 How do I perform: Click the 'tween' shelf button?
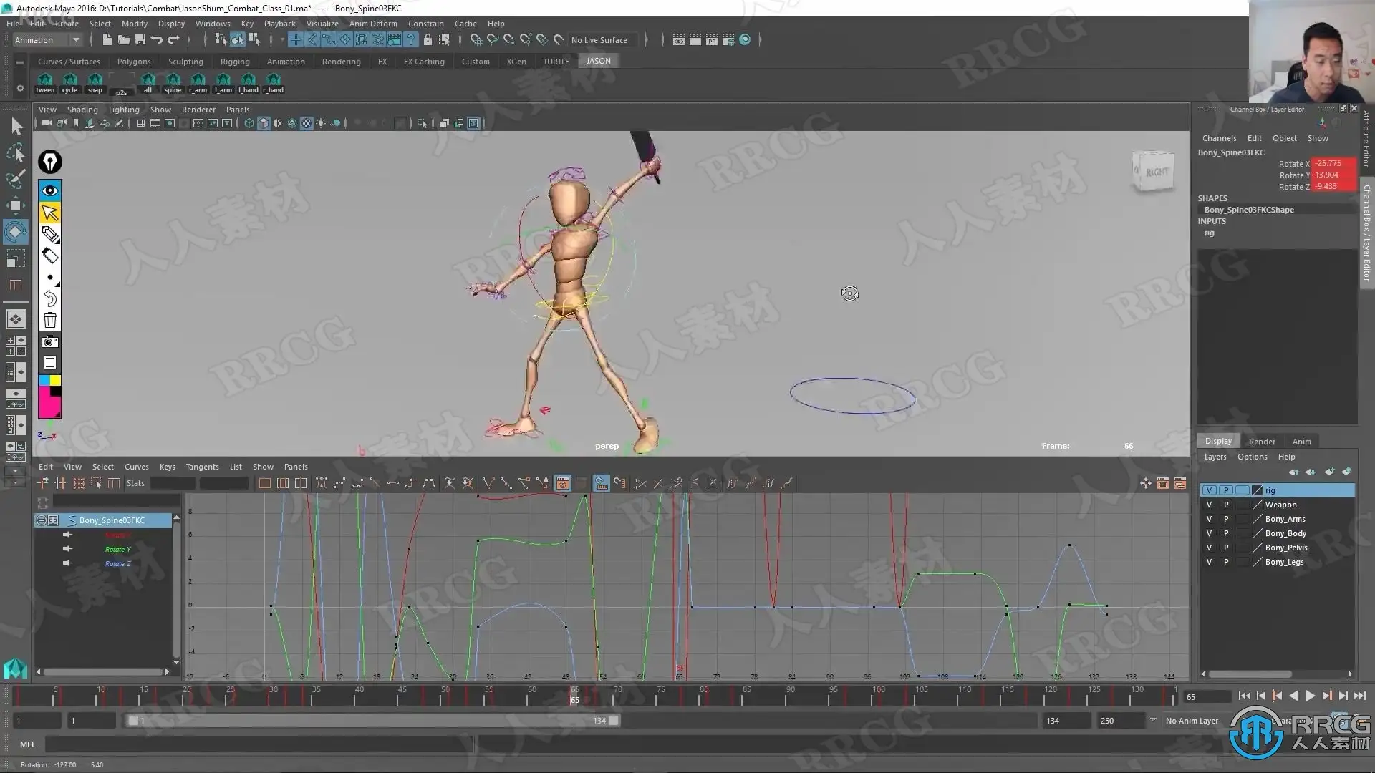[x=45, y=82]
